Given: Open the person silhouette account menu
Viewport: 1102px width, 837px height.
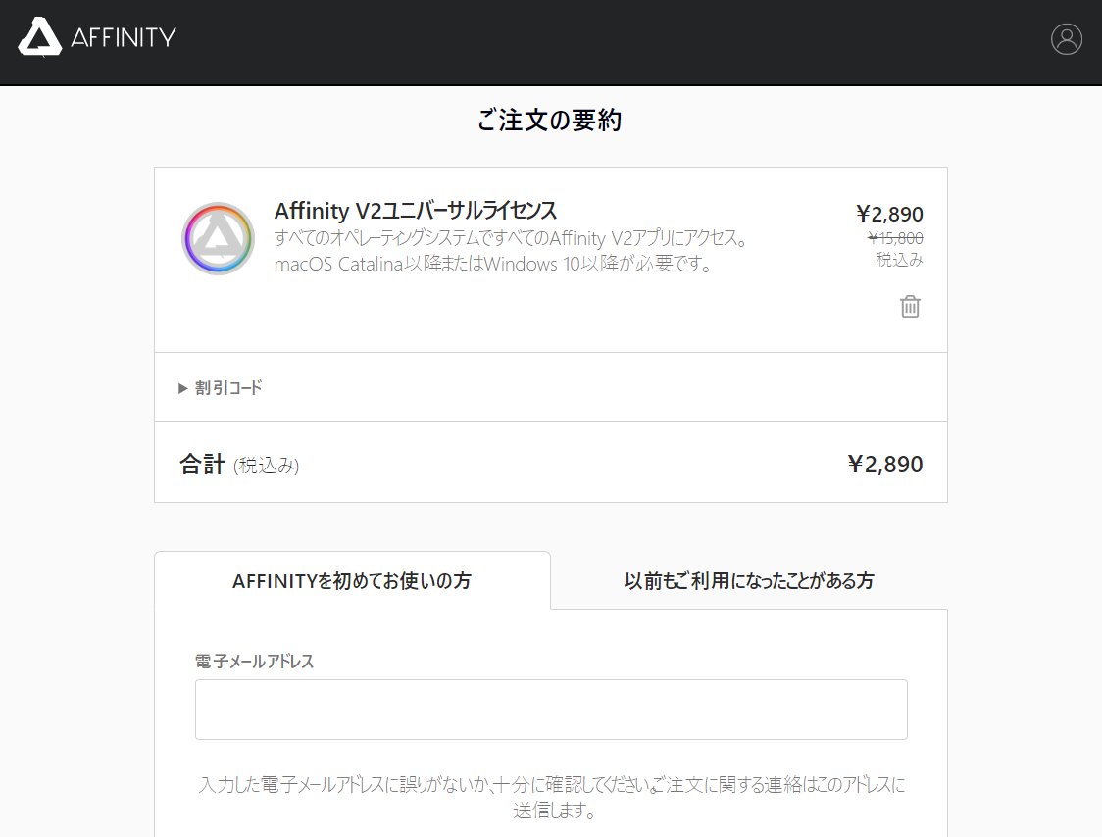Looking at the screenshot, I should 1067,39.
